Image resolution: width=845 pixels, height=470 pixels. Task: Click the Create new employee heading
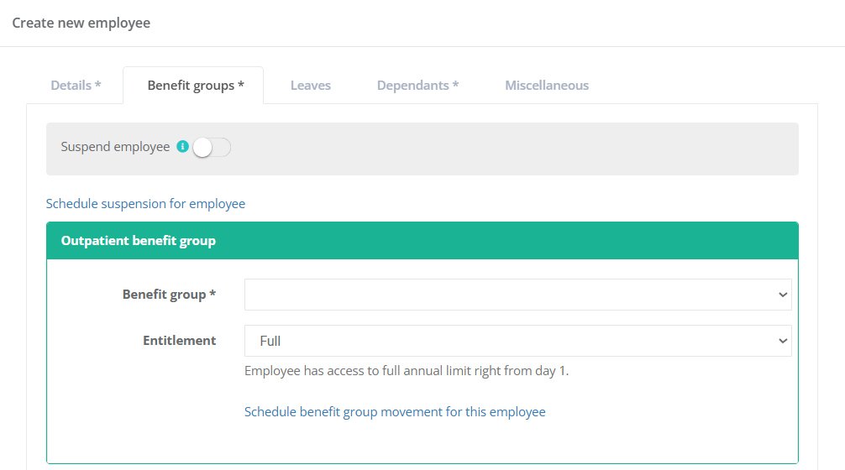[x=81, y=23]
